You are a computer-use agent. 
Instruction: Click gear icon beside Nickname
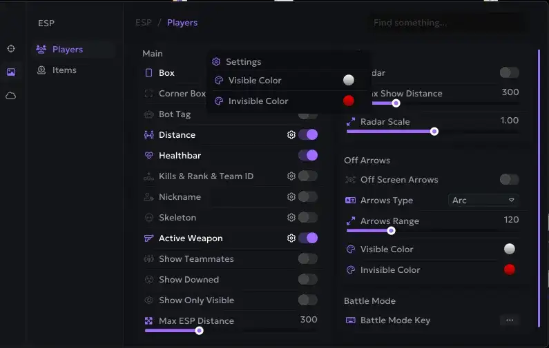(291, 197)
